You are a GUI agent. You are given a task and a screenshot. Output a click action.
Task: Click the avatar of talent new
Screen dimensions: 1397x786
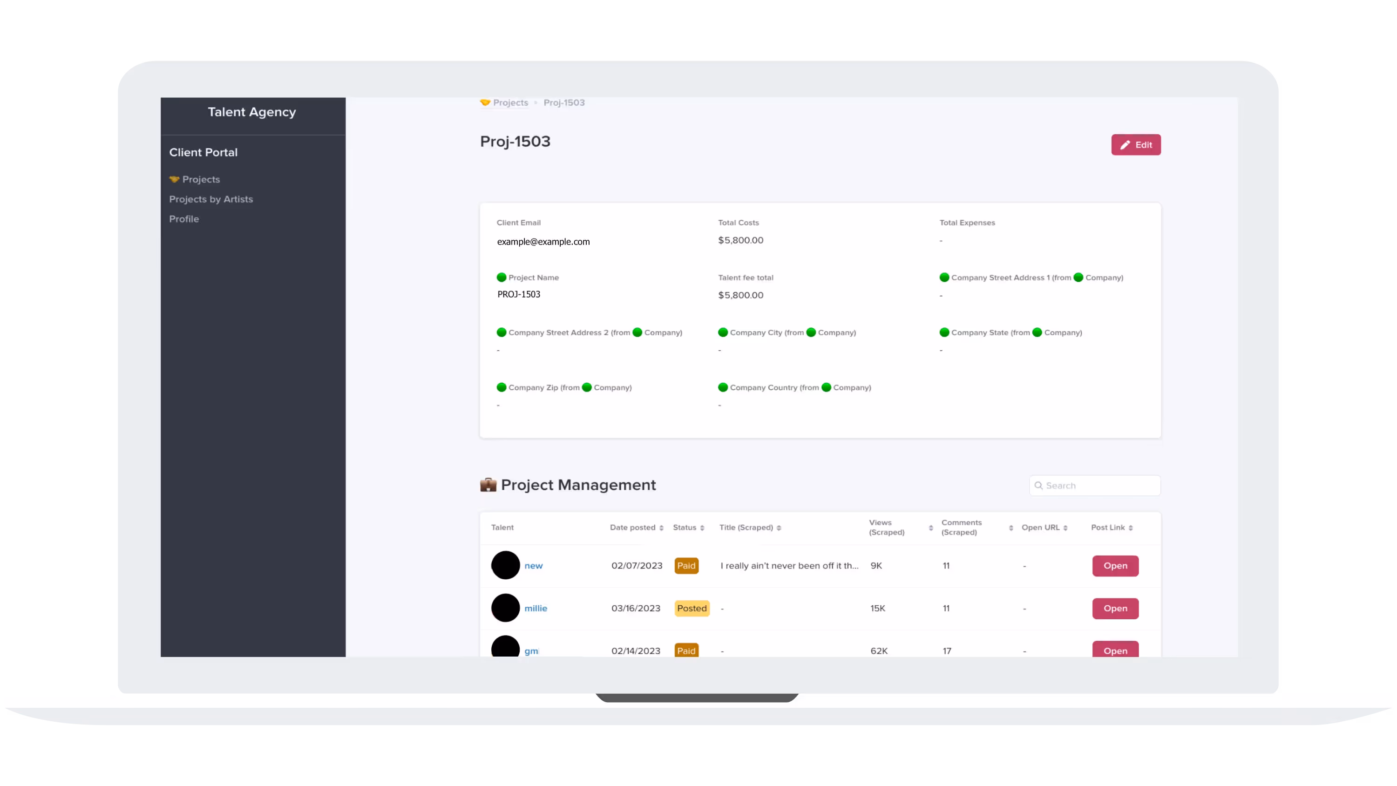click(x=505, y=565)
